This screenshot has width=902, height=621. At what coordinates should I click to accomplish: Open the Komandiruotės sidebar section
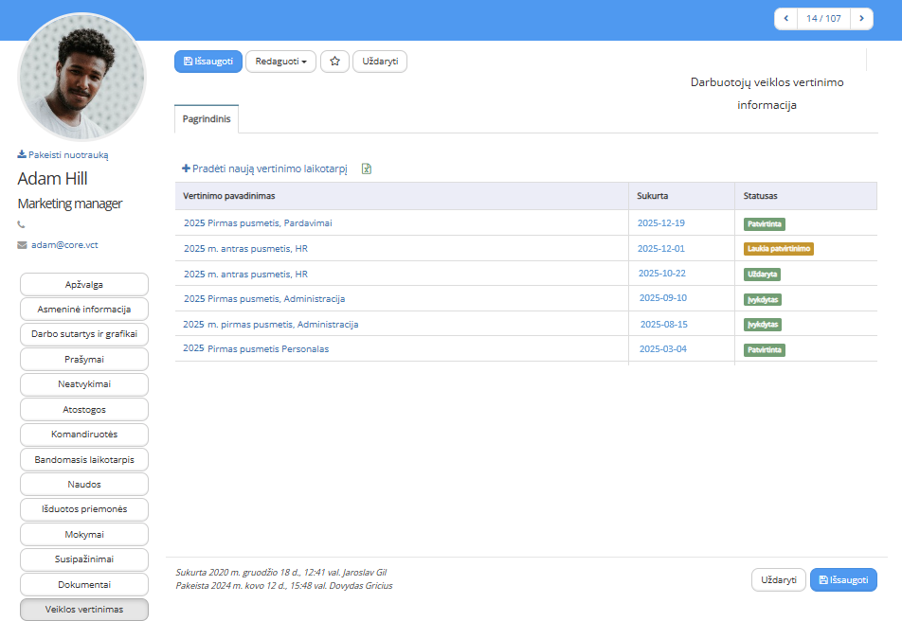pyautogui.click(x=84, y=435)
